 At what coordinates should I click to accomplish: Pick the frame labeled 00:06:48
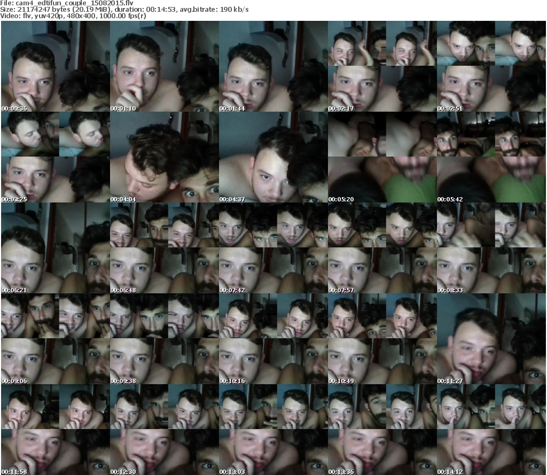(165, 248)
